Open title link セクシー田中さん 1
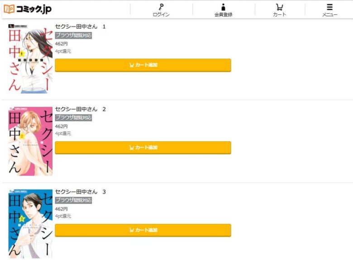Viewport: 353px width, 264px height. 81,27
